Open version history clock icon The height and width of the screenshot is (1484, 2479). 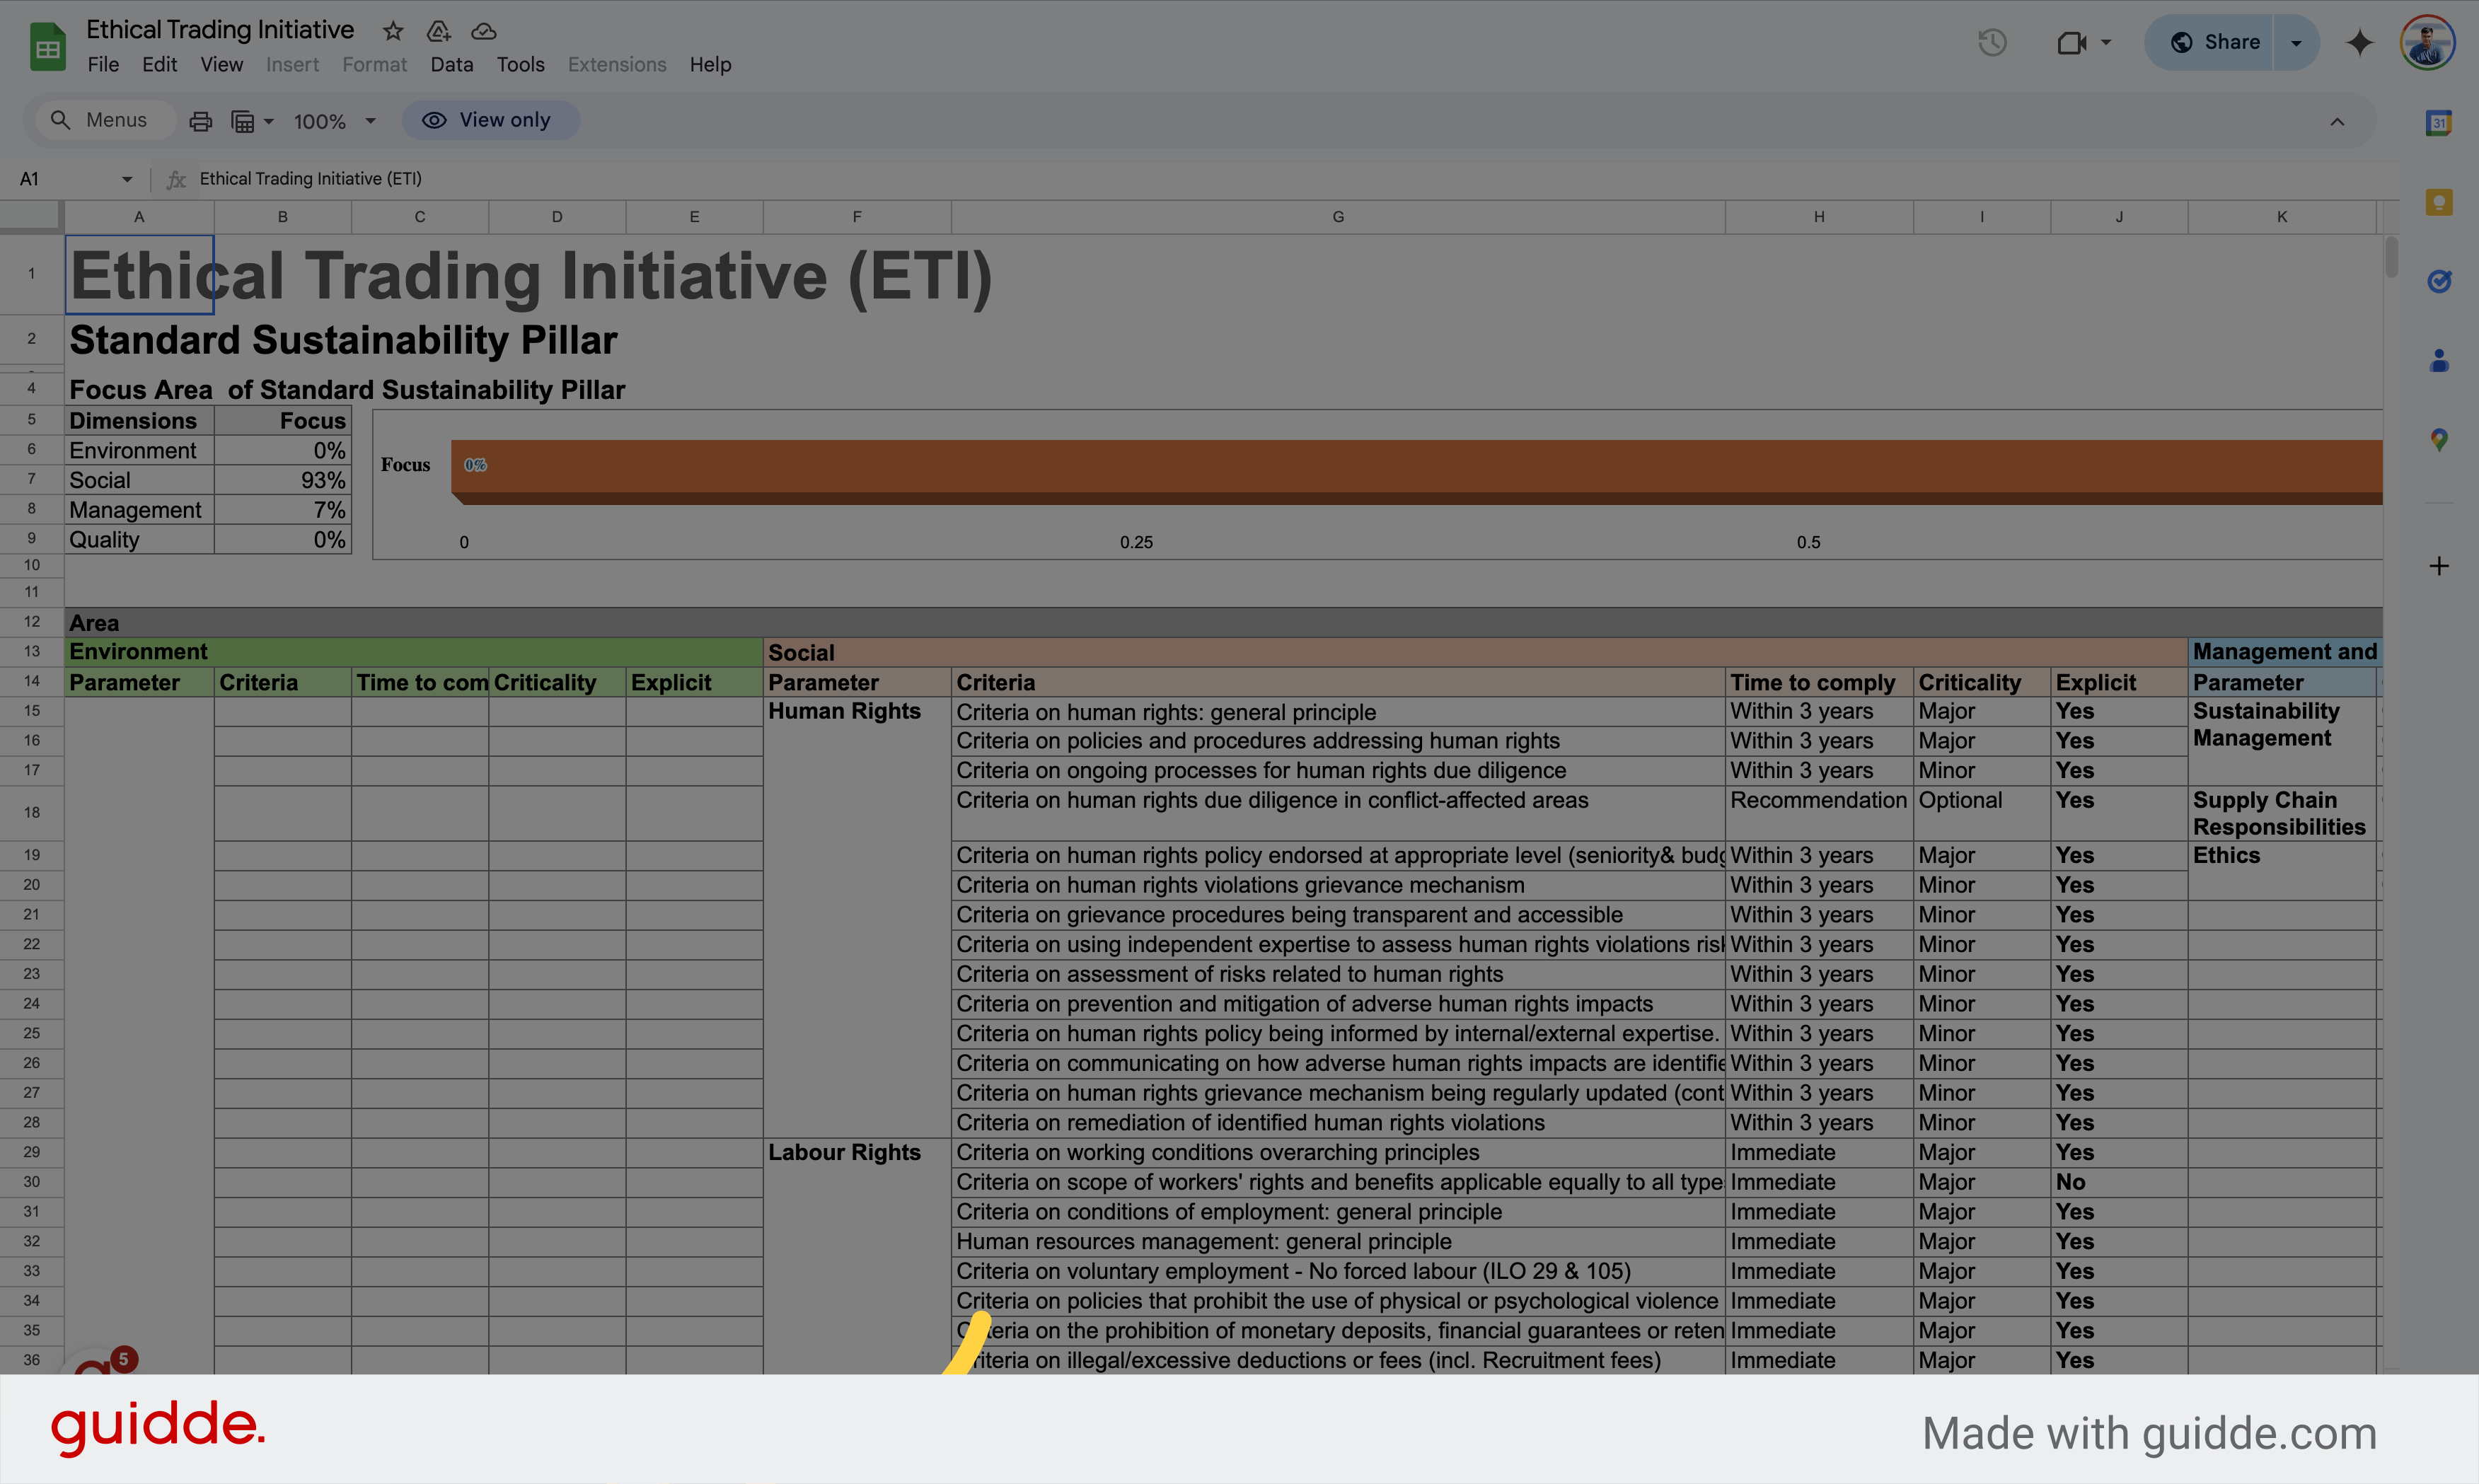pyautogui.click(x=1992, y=42)
